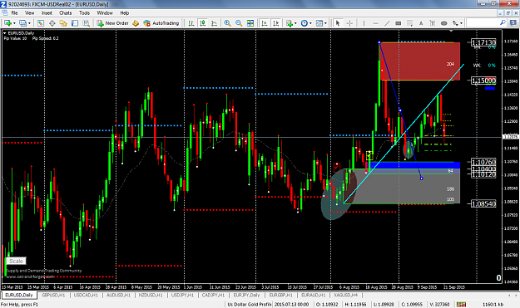Switch to the XAGUSD,H4 chart tab
The image size is (520, 308).
[x=346, y=295]
